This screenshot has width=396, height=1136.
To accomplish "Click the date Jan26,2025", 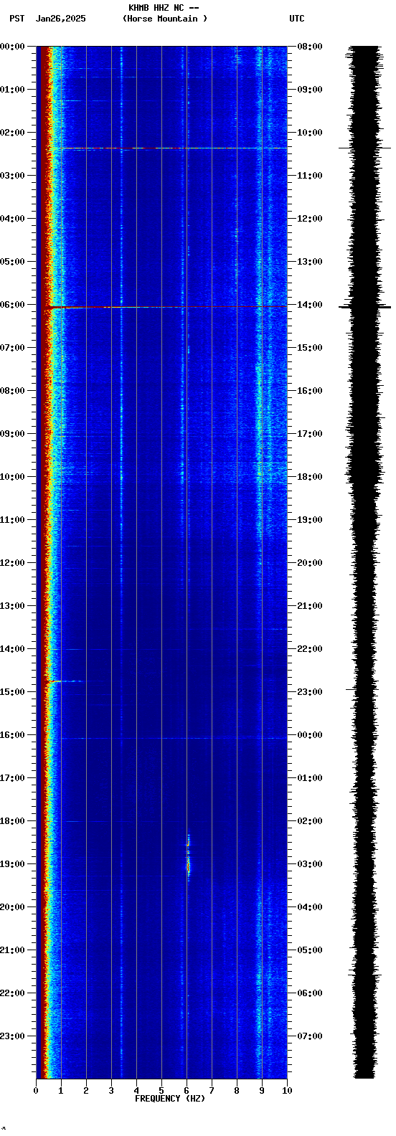I will click(61, 19).
